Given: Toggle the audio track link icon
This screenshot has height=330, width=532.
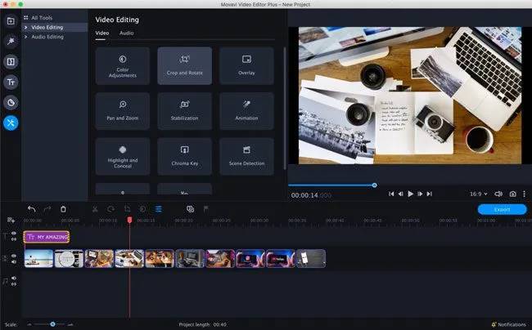Looking at the screenshot, I should (14, 284).
